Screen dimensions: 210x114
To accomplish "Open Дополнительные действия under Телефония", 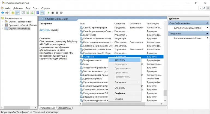I will point(187,38).
